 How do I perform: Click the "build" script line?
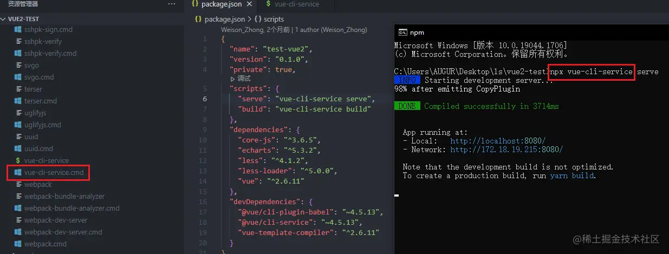(x=304, y=109)
